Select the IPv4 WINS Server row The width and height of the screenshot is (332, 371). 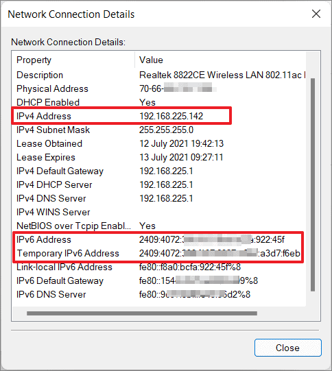click(x=158, y=212)
